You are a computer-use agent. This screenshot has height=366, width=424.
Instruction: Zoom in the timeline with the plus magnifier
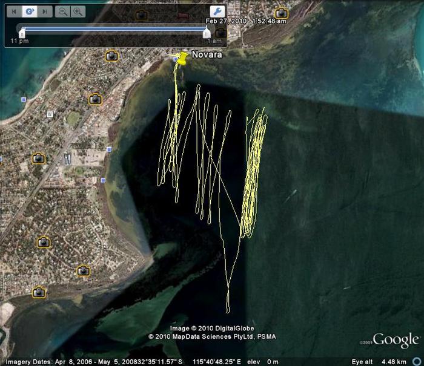tap(78, 11)
